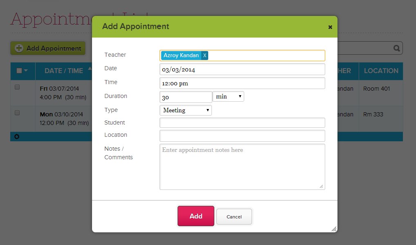Click the Cancel button
Screen dimensions: 416x245
click(x=234, y=217)
